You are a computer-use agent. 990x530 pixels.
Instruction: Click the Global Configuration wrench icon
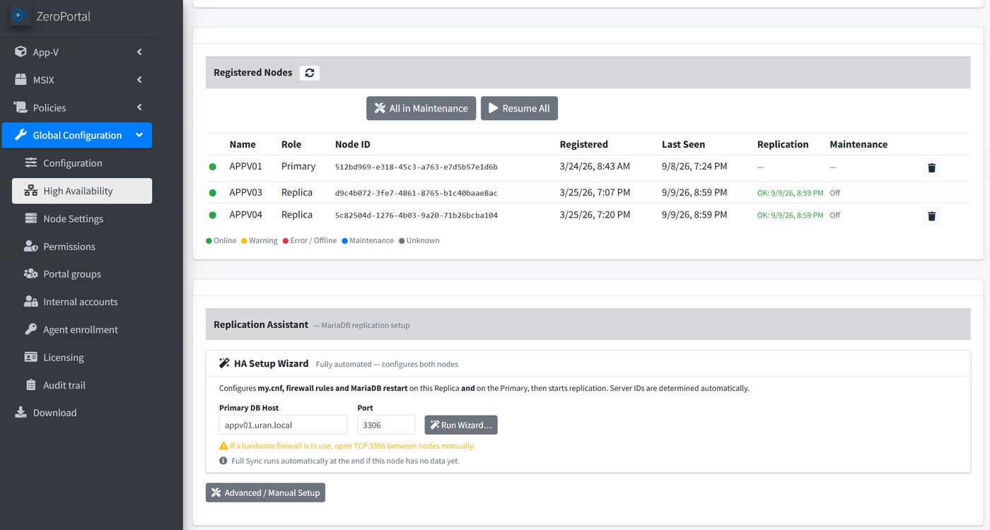(21, 135)
